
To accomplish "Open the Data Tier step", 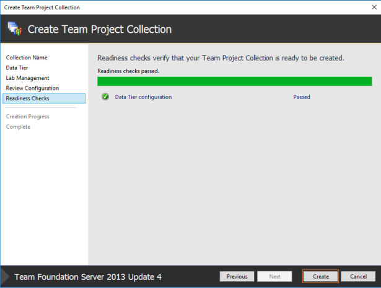I will point(17,68).
